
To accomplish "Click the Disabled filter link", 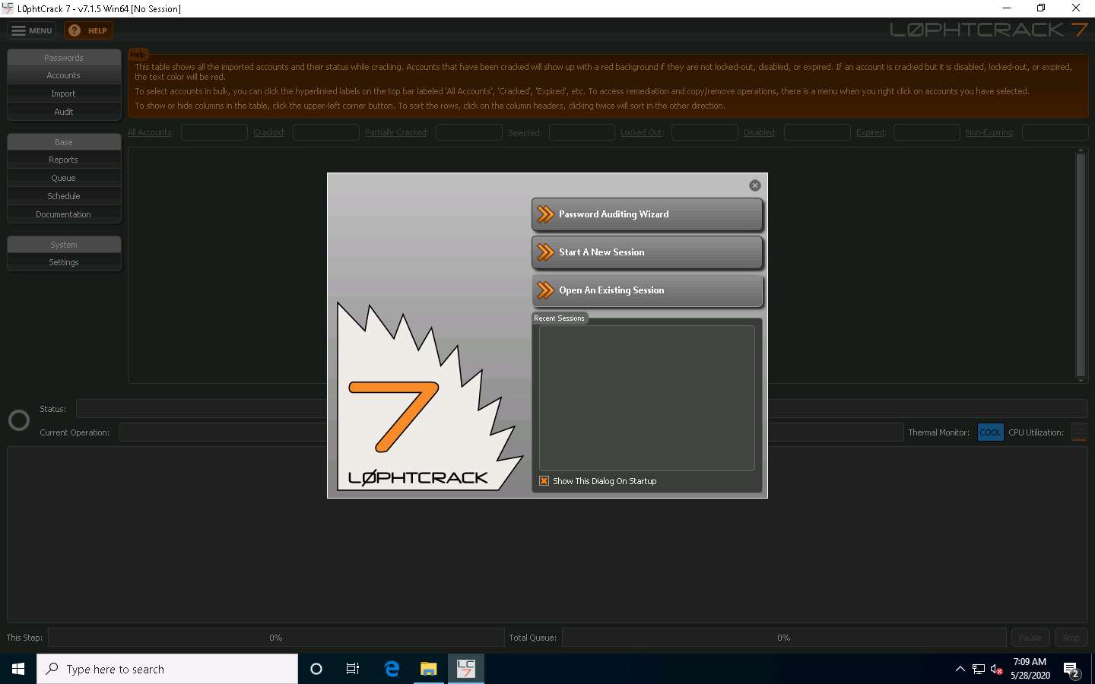I will pos(760,132).
